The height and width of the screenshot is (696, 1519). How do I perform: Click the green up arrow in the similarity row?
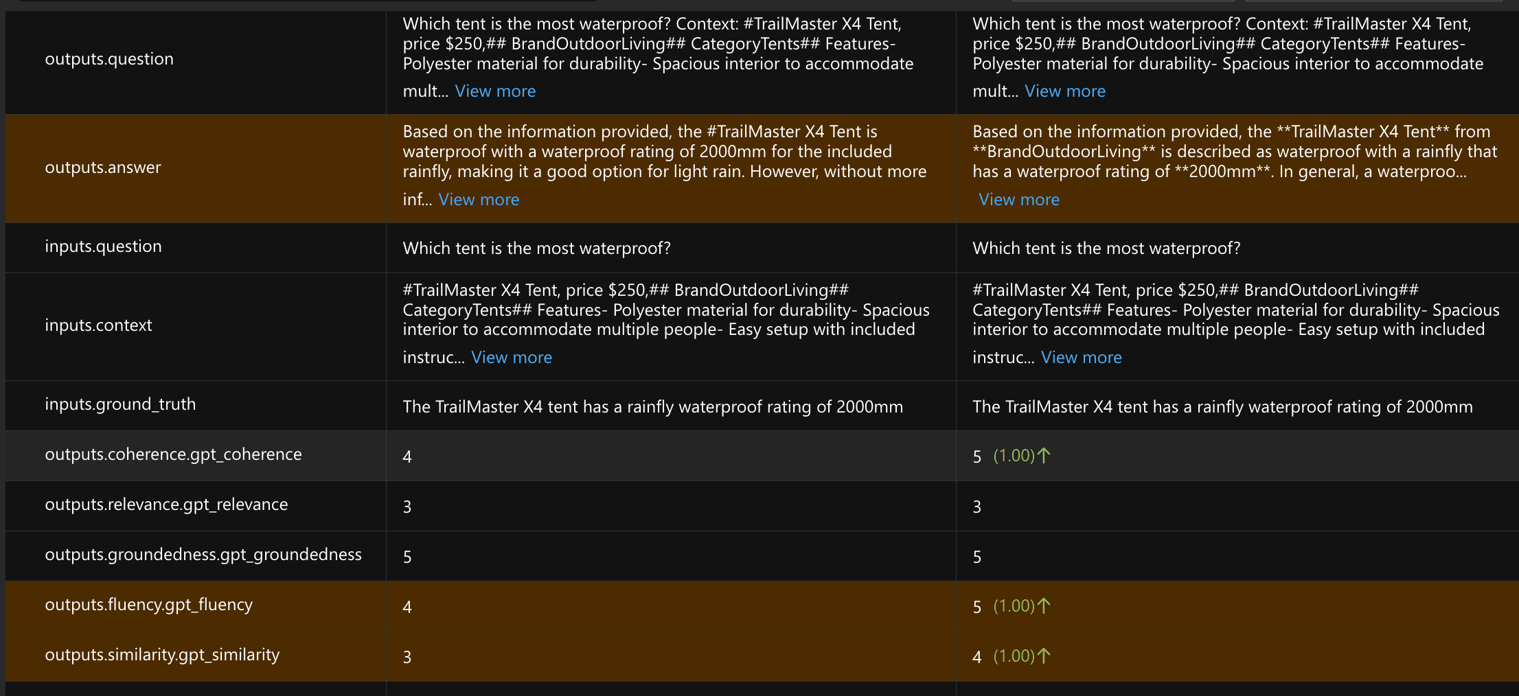1044,656
